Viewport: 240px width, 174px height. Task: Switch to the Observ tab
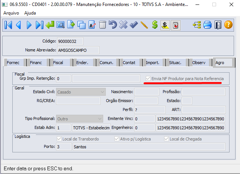point(201,63)
